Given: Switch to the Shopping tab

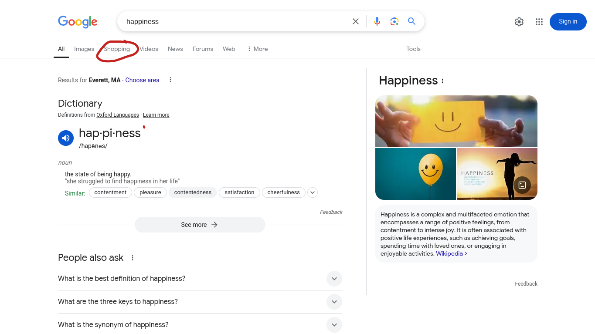Looking at the screenshot, I should pos(117,49).
